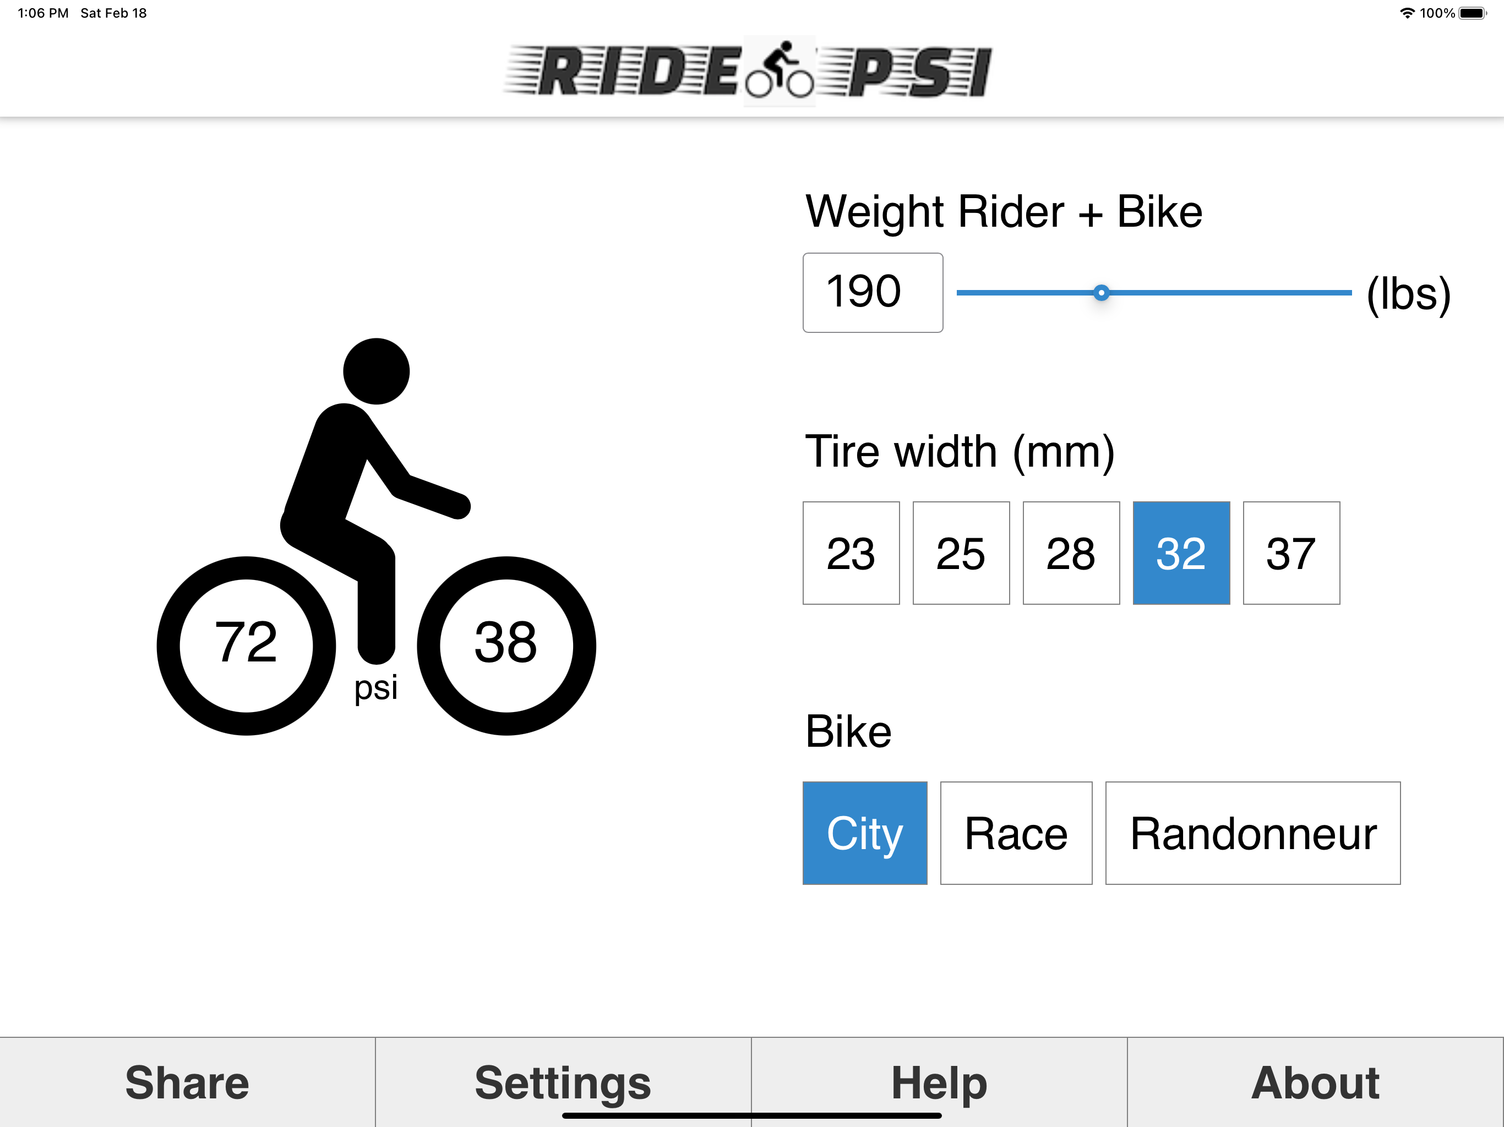Viewport: 1504px width, 1127px height.
Task: Open the Share tab
Action: tap(188, 1082)
